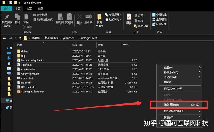Switch to the Home (主页) ribbon tab
The width and height of the screenshot is (214, 132).
[18, 9]
